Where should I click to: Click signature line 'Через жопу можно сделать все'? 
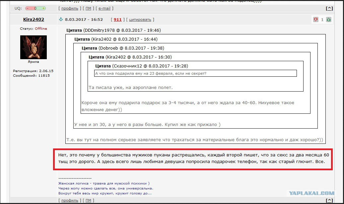[106, 188]
